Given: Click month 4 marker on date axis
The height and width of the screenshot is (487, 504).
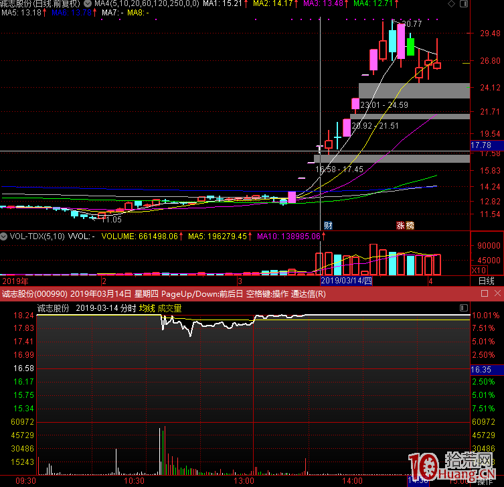Looking at the screenshot, I should (x=431, y=281).
